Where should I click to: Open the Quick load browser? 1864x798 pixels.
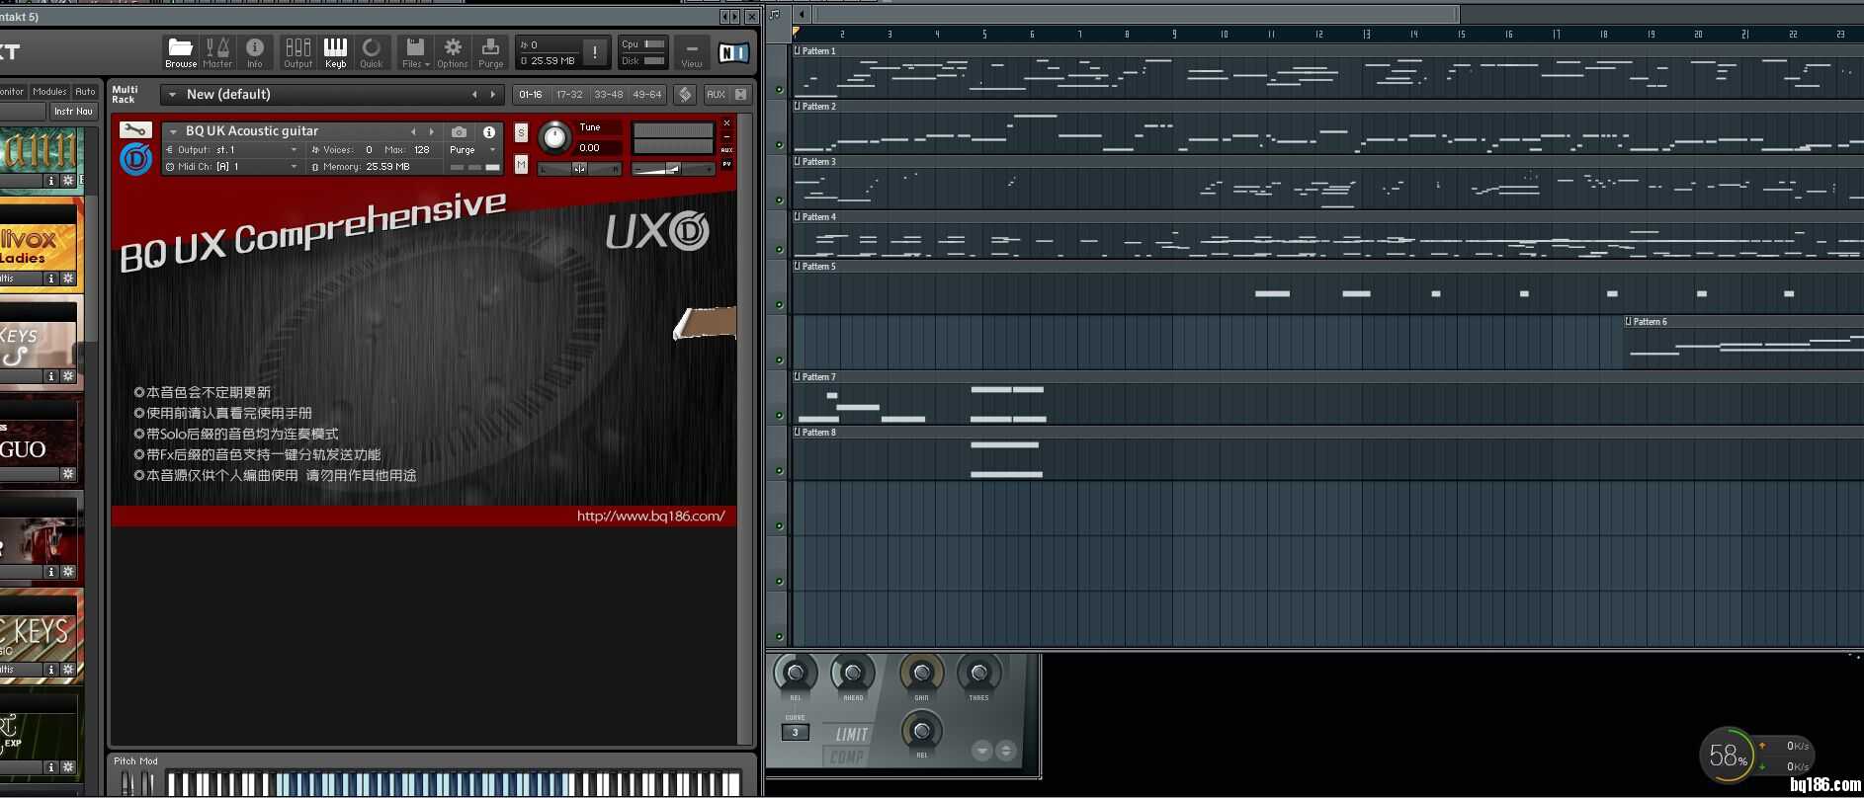coord(372,52)
